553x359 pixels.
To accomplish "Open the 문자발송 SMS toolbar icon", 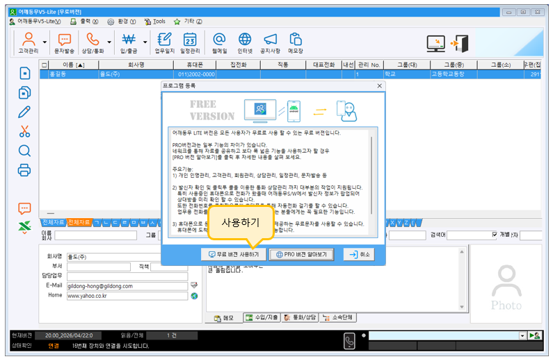I will point(64,43).
